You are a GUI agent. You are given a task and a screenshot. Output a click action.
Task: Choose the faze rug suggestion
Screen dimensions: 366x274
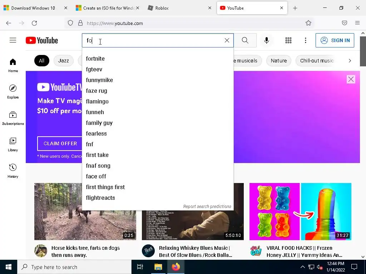(158, 91)
